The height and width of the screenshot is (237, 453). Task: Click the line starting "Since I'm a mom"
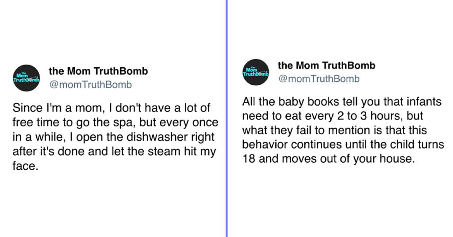[x=111, y=108]
